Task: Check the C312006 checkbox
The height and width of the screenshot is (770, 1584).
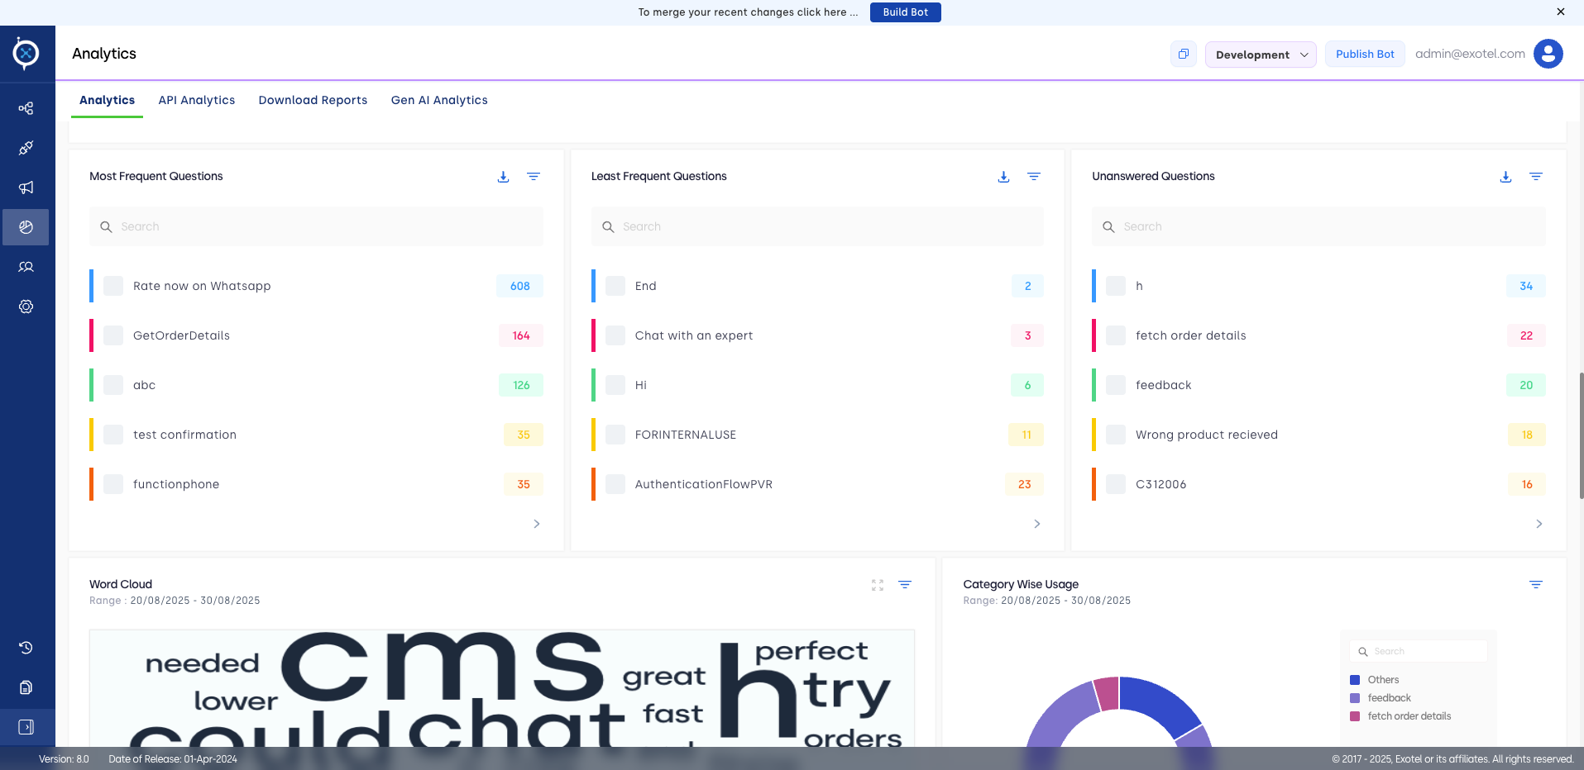Action: point(1116,484)
